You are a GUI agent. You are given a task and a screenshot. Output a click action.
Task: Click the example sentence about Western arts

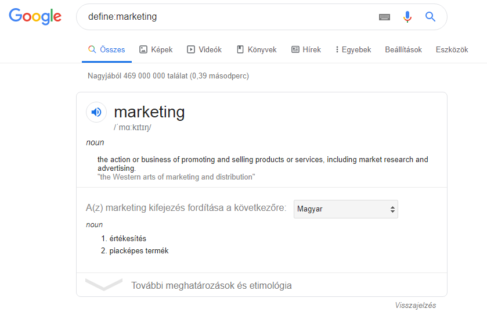point(176,177)
